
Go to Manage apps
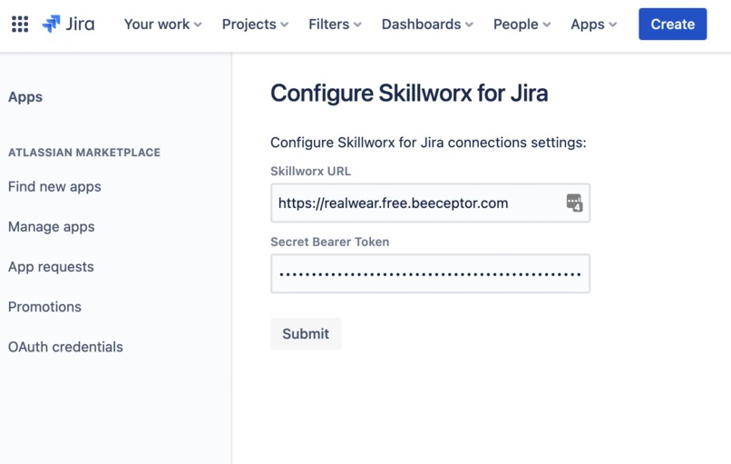[52, 227]
